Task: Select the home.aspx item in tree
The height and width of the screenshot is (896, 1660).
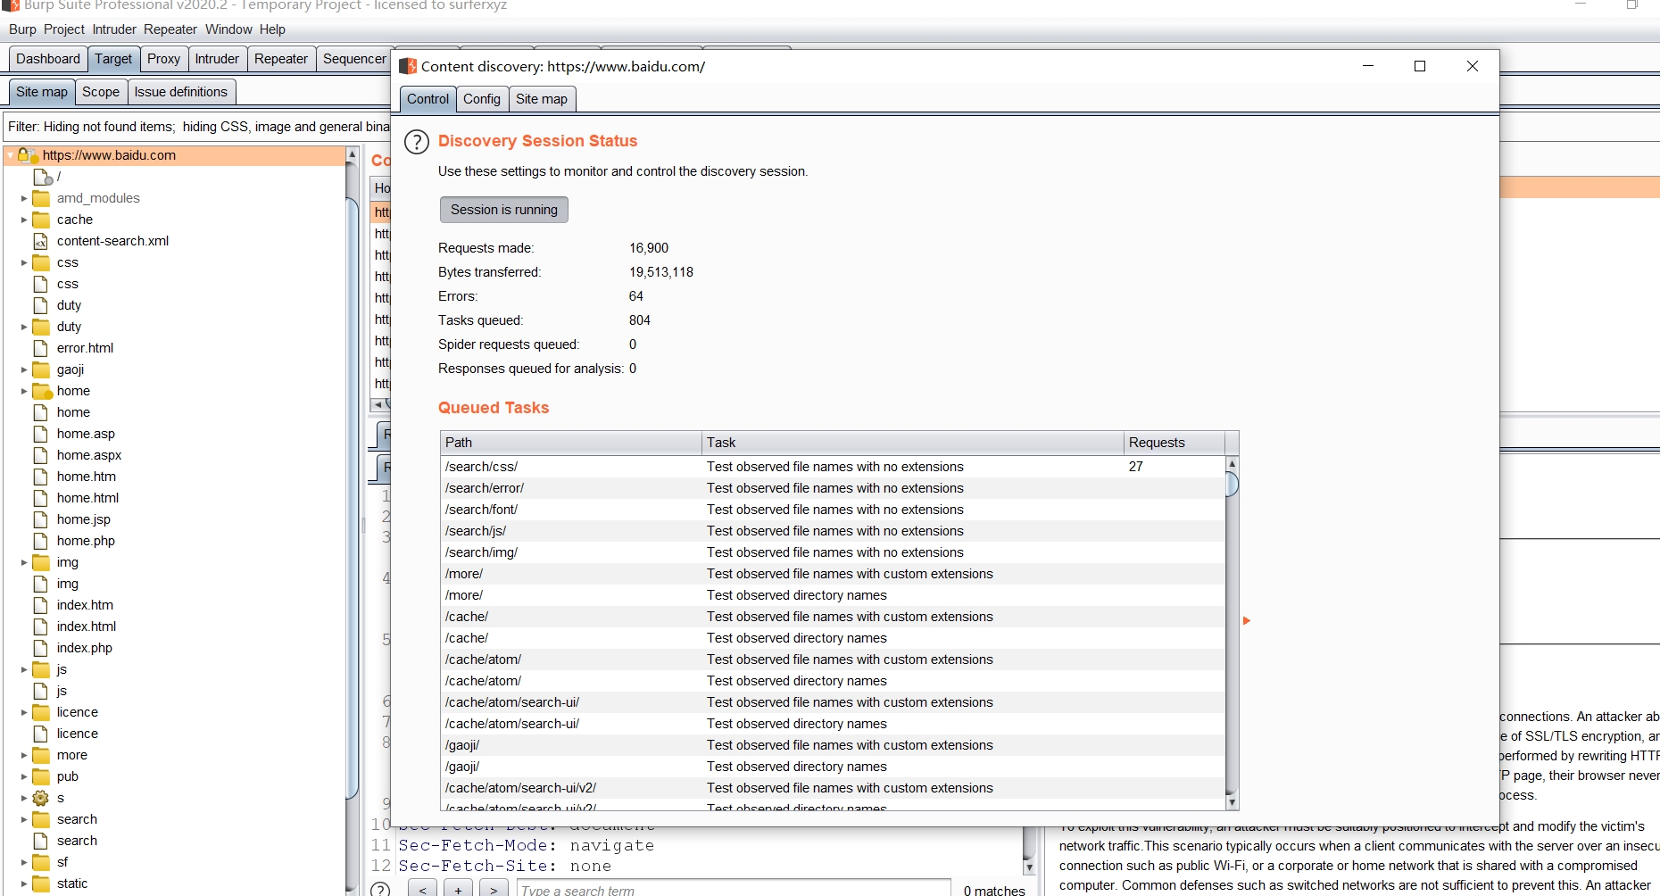Action: click(x=88, y=455)
